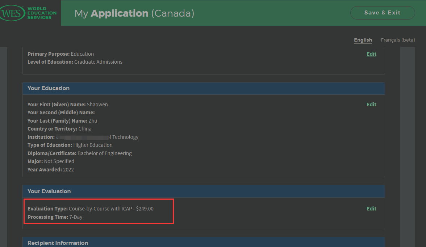The width and height of the screenshot is (426, 247).
Task: Open Edit link for Your Education
Action: 371,105
